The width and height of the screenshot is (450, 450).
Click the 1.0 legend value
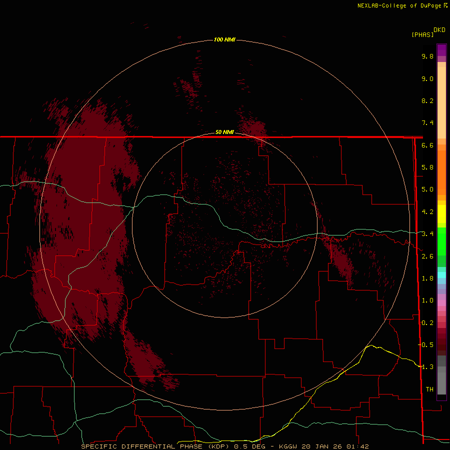(x=427, y=300)
